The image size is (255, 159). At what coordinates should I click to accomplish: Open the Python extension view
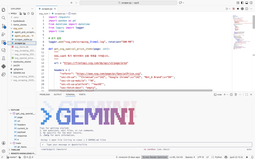pyautogui.click(x=3, y=66)
